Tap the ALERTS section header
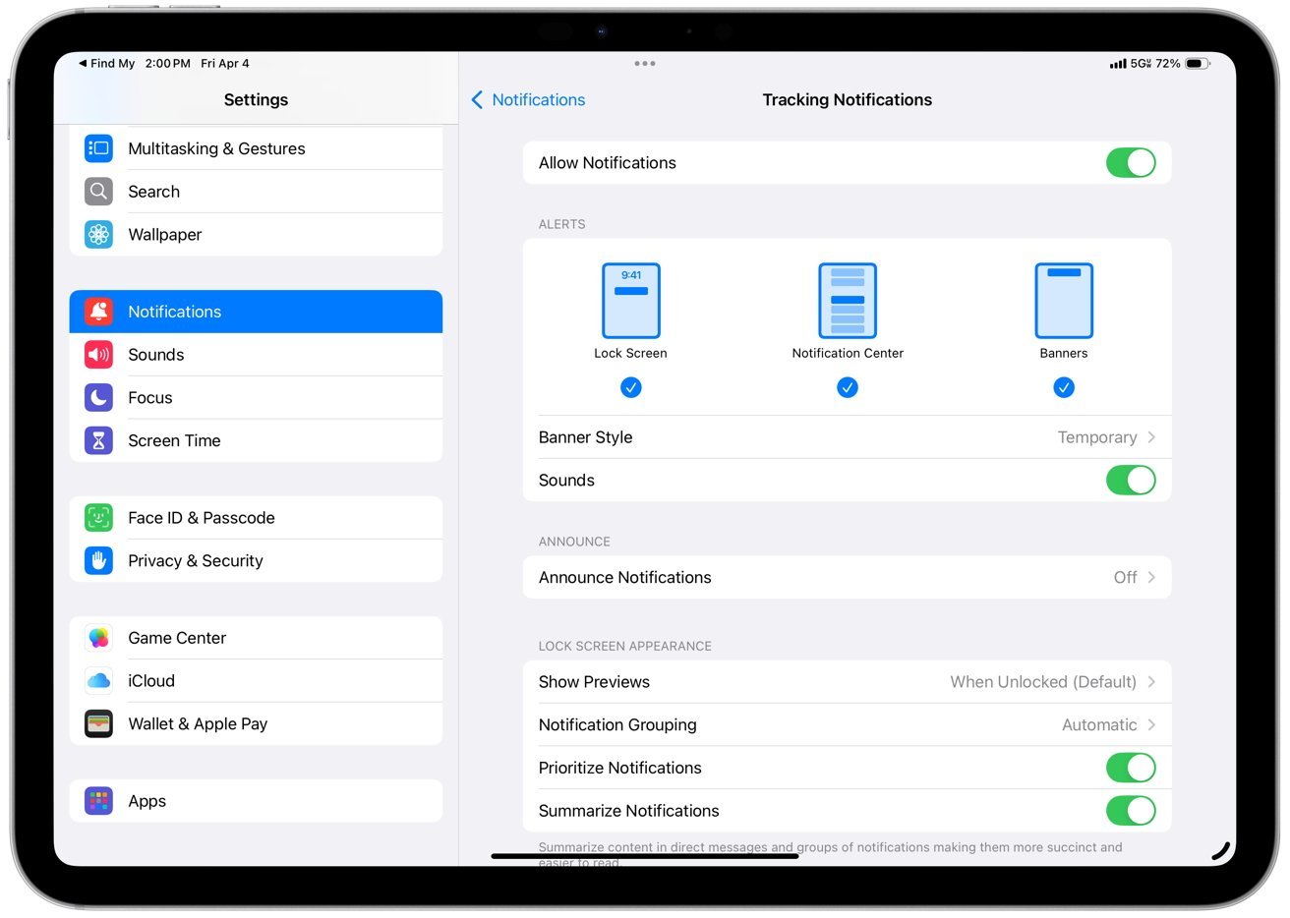This screenshot has width=1290, height=918. point(562,225)
